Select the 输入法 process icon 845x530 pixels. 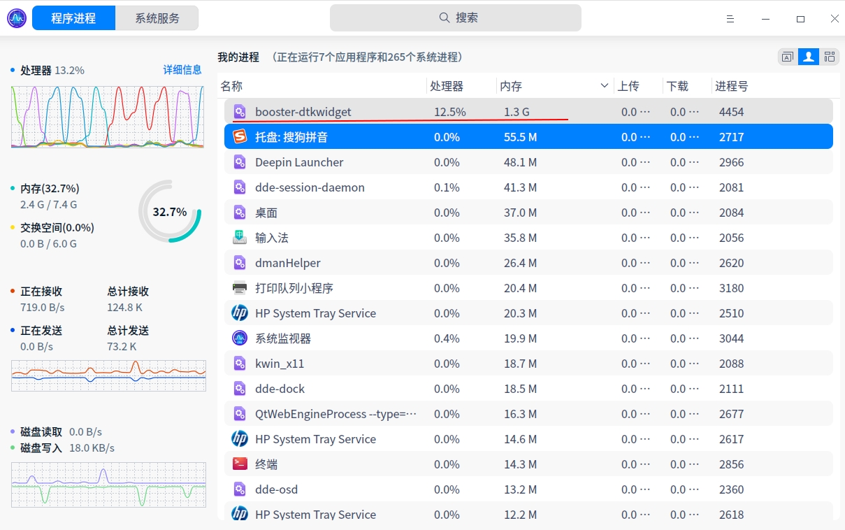pyautogui.click(x=240, y=237)
